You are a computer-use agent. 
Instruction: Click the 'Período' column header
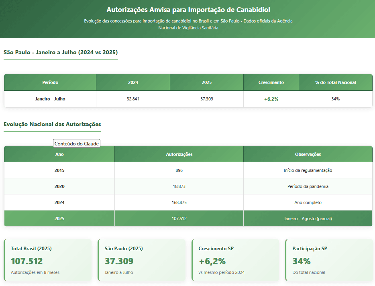pos(50,82)
